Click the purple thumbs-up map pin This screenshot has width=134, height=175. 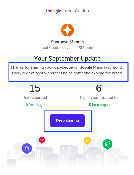pyautogui.click(x=27, y=149)
